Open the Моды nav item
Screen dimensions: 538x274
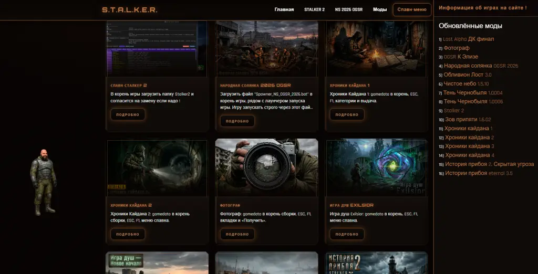(380, 9)
